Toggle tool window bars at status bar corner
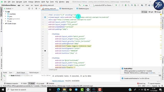 click(1, 86)
